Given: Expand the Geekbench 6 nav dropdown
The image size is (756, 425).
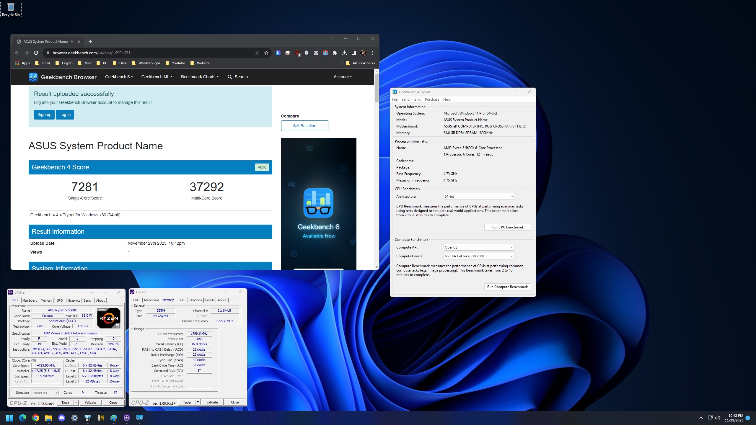Looking at the screenshot, I should tap(119, 77).
